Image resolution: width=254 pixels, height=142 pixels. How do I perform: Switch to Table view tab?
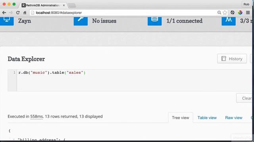[207, 118]
